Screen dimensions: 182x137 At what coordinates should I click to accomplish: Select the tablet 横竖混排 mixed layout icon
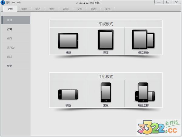coord(143,40)
